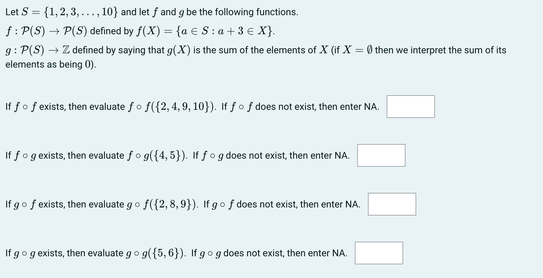Click the expression f ∘ f({2, 4, 9, 10})
Image resolution: width=543 pixels, height=278 pixels.
click(x=166, y=106)
